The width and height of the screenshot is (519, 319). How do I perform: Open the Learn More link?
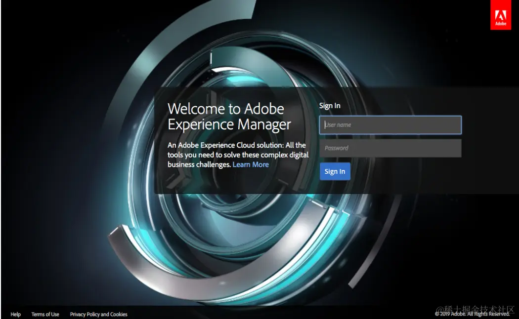click(x=251, y=164)
